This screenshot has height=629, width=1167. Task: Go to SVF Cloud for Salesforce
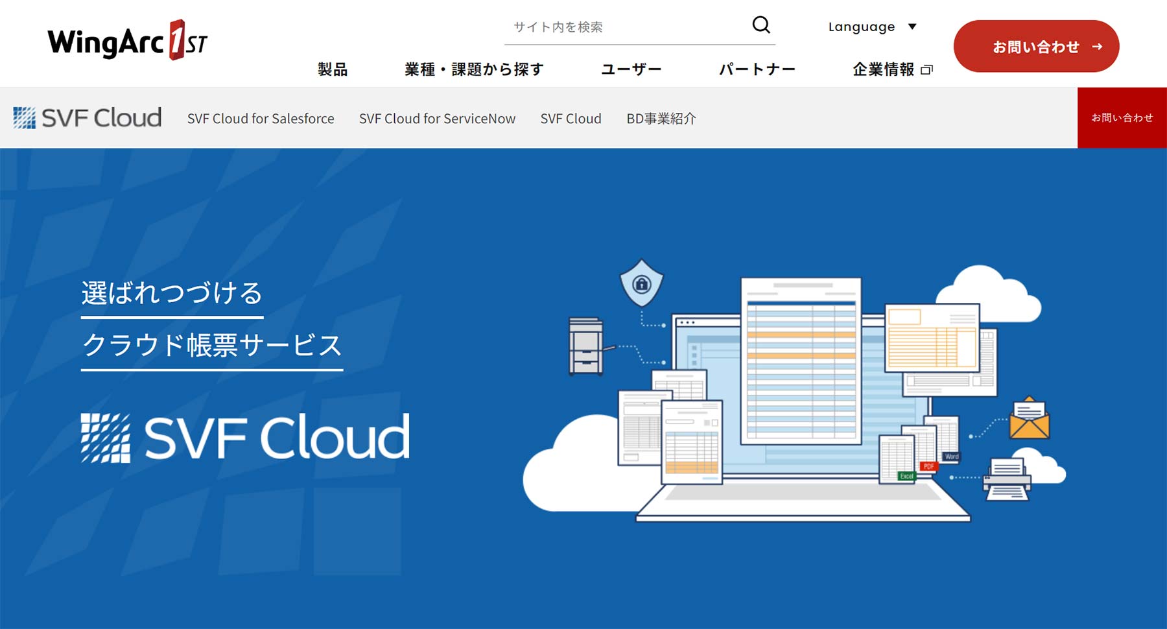pos(261,119)
